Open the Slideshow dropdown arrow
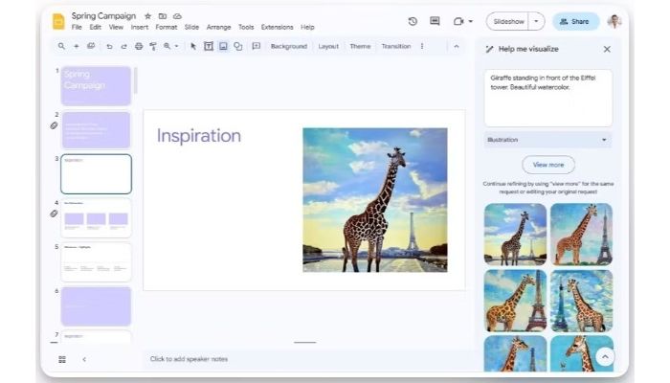The width and height of the screenshot is (670, 383). 537,21
